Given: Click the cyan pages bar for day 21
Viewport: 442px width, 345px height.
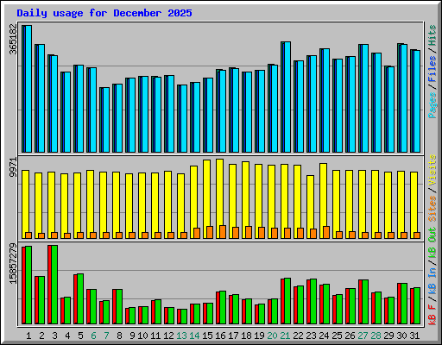Looking at the screenshot, I should point(287,97).
